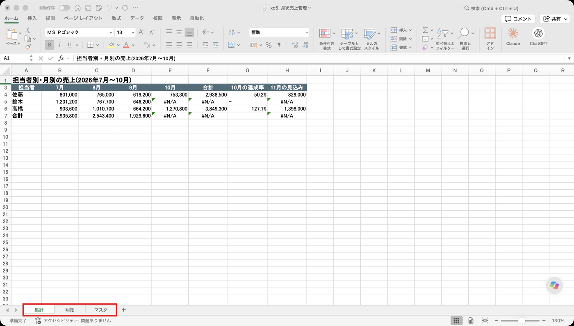Click the comments (コメント) button
The image size is (574, 326).
coord(518,19)
